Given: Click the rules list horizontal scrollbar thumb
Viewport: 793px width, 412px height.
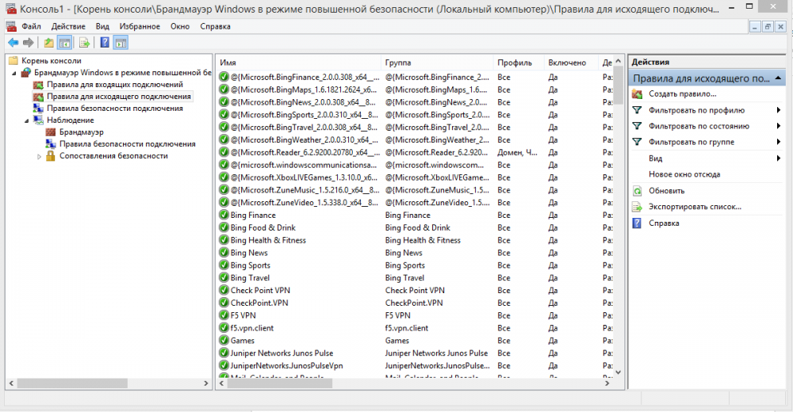Looking at the screenshot, I should pyautogui.click(x=280, y=383).
